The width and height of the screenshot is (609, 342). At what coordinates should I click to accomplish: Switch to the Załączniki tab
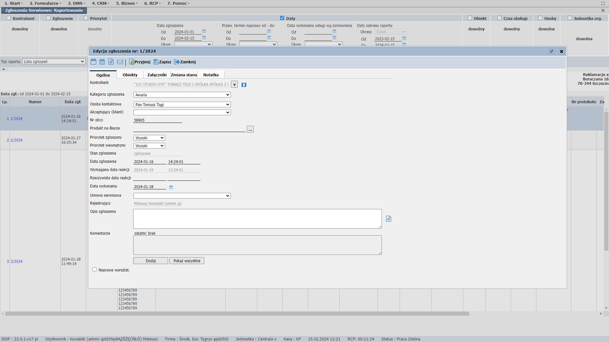pos(157,75)
